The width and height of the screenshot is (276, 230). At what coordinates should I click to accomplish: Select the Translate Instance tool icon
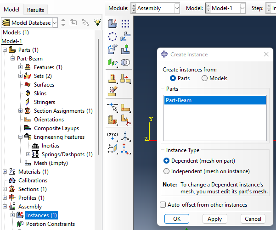coord(125,37)
